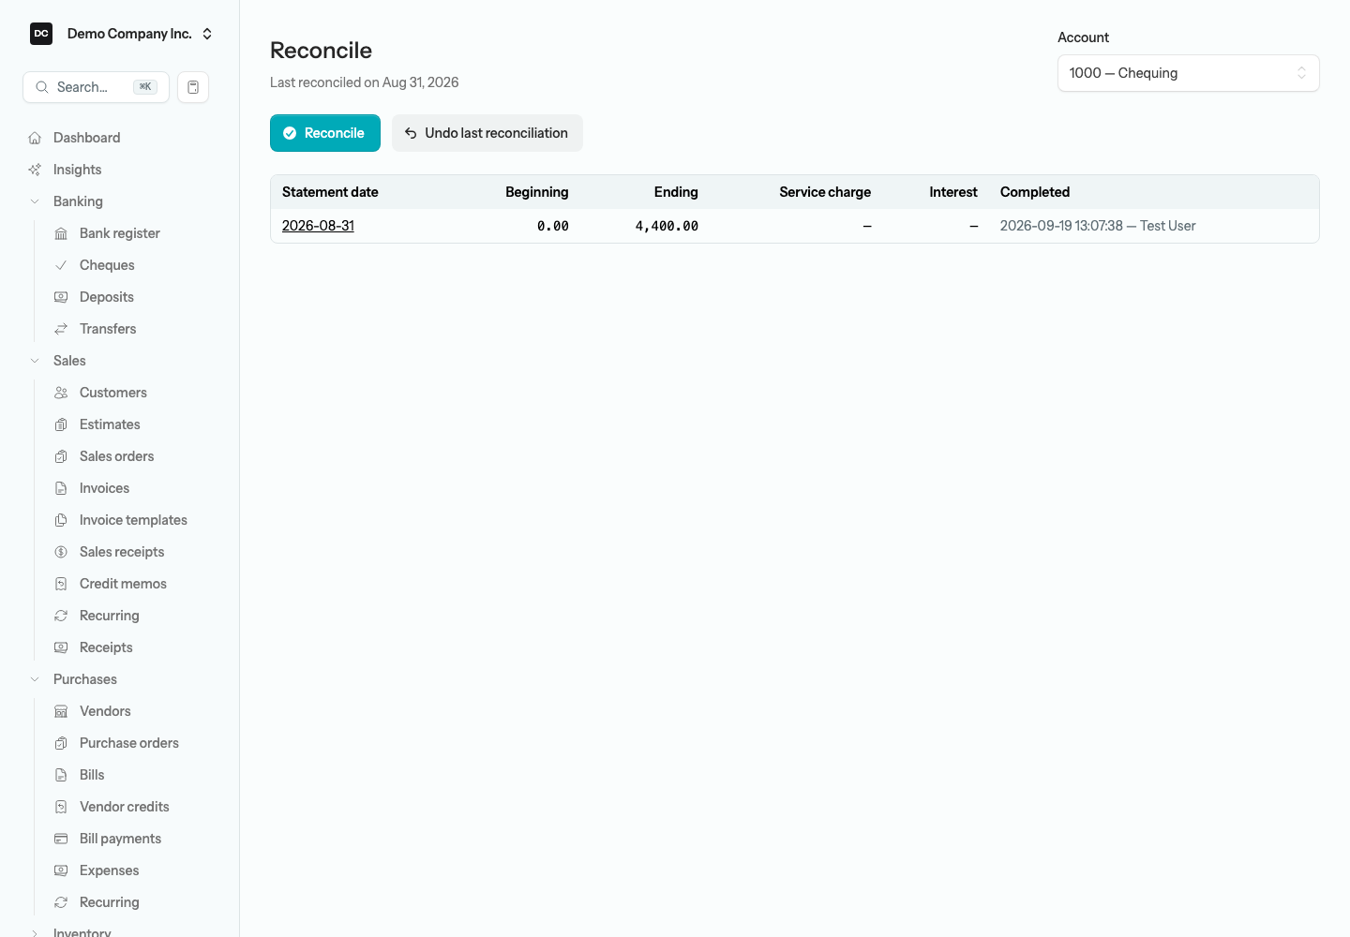
Task: Open Purchase orders in the sidebar
Action: 128,743
